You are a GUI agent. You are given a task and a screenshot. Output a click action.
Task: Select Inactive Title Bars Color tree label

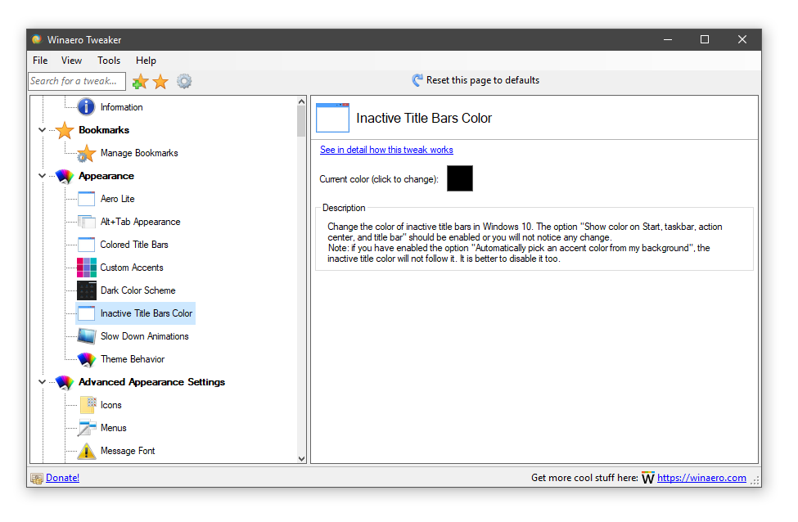(x=147, y=313)
